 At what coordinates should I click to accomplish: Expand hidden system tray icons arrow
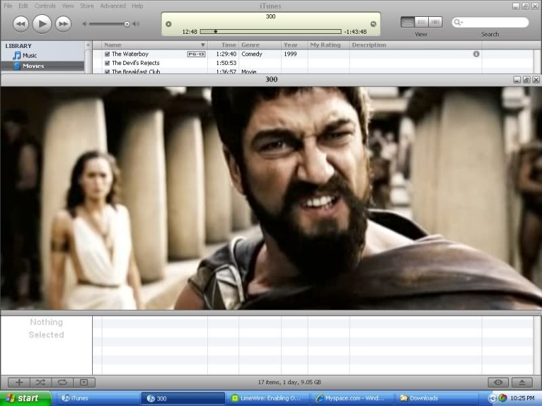pos(493,399)
